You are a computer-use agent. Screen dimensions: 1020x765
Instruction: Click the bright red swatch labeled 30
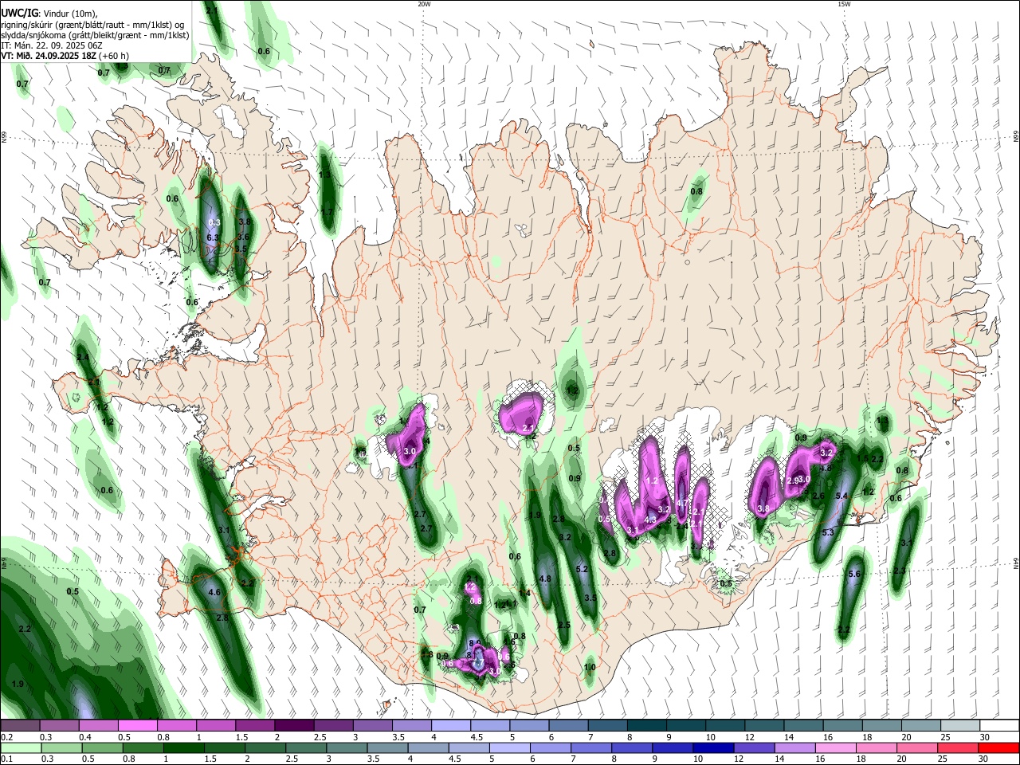(998, 747)
